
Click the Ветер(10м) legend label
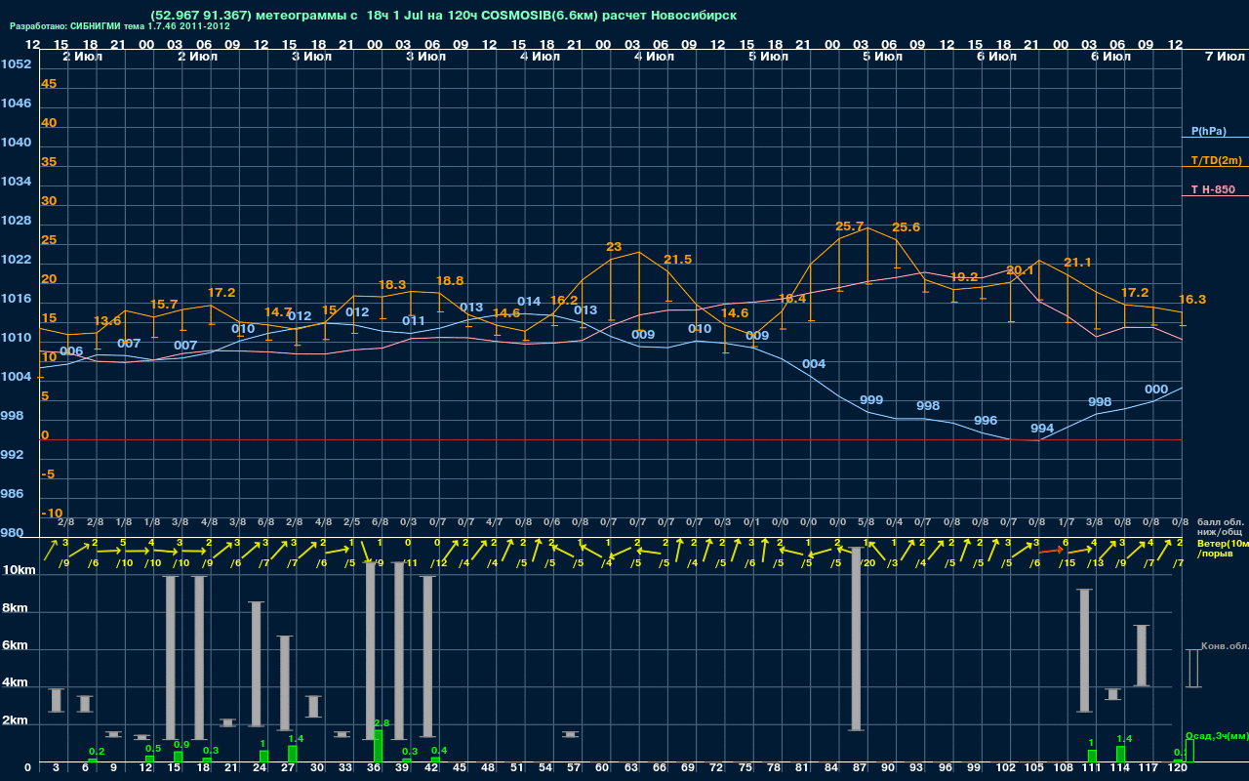tap(1223, 542)
